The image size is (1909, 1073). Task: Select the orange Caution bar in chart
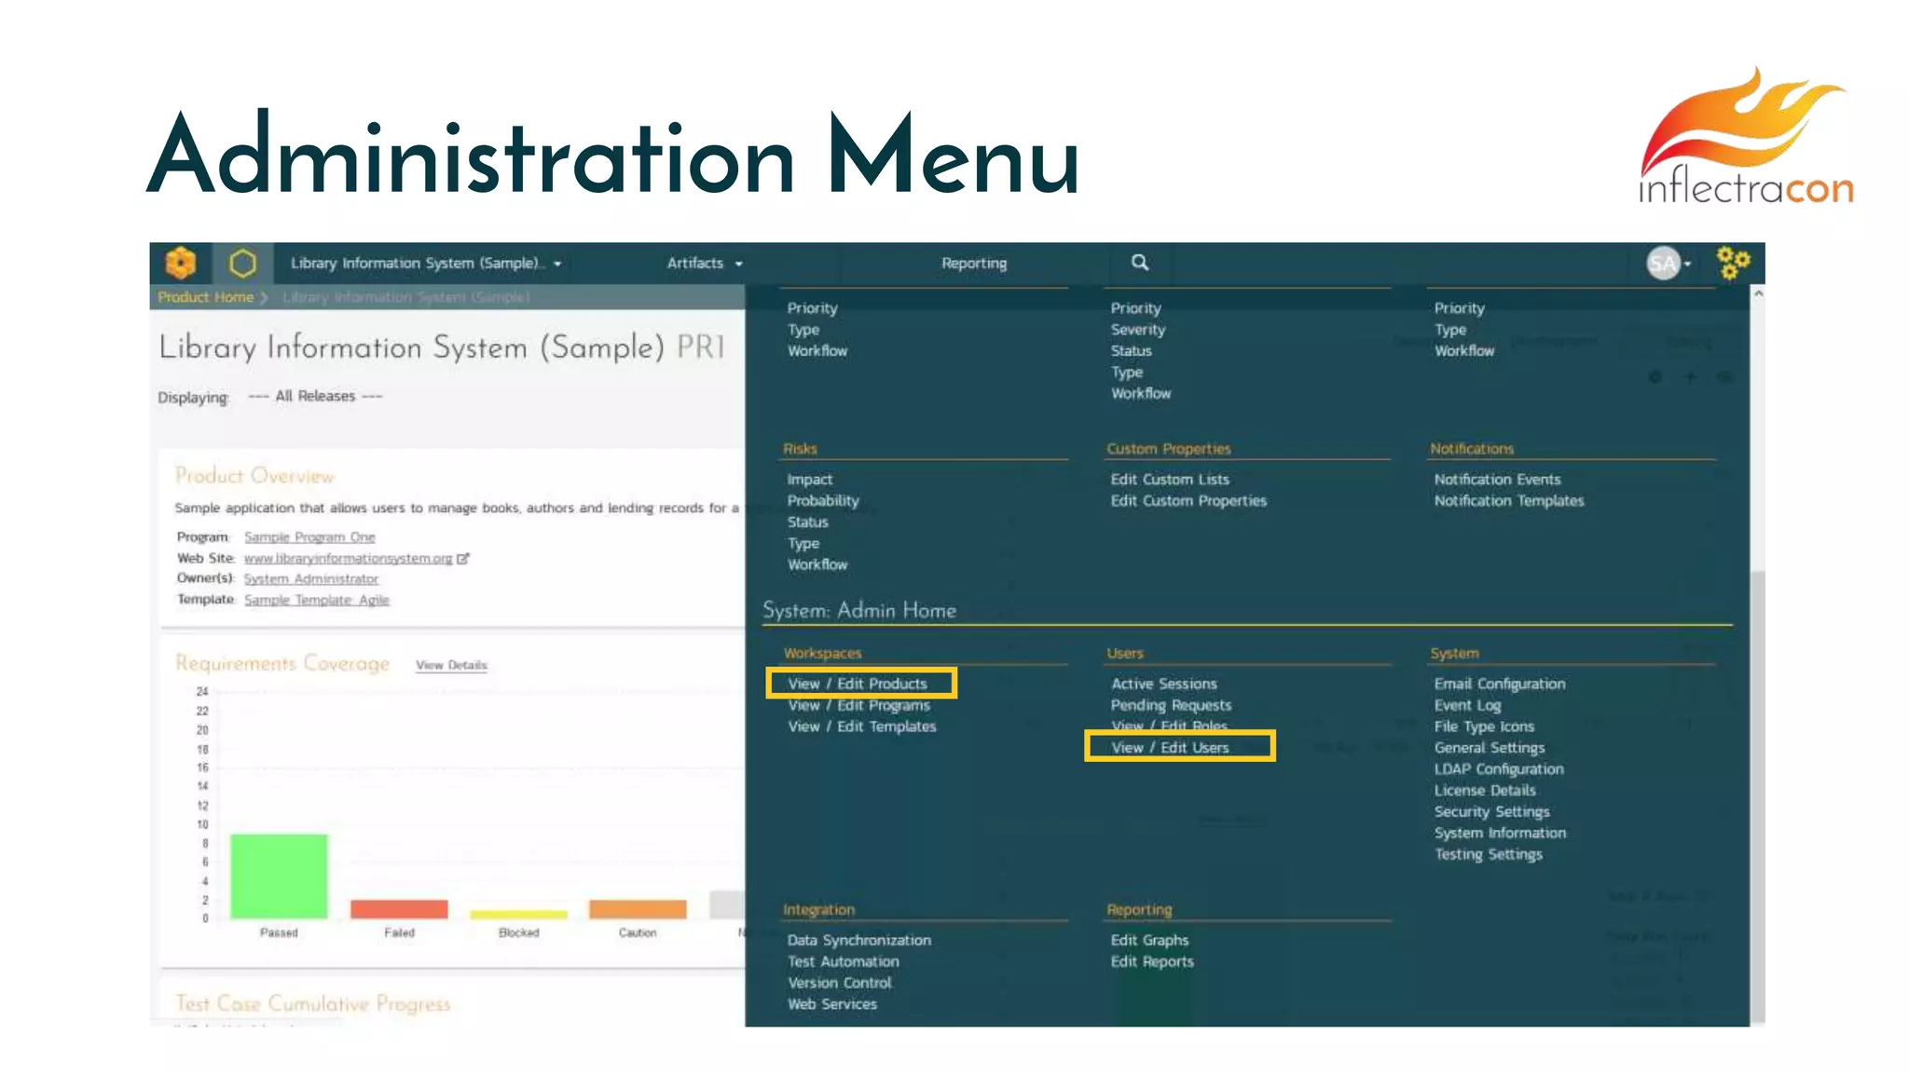[x=638, y=910]
